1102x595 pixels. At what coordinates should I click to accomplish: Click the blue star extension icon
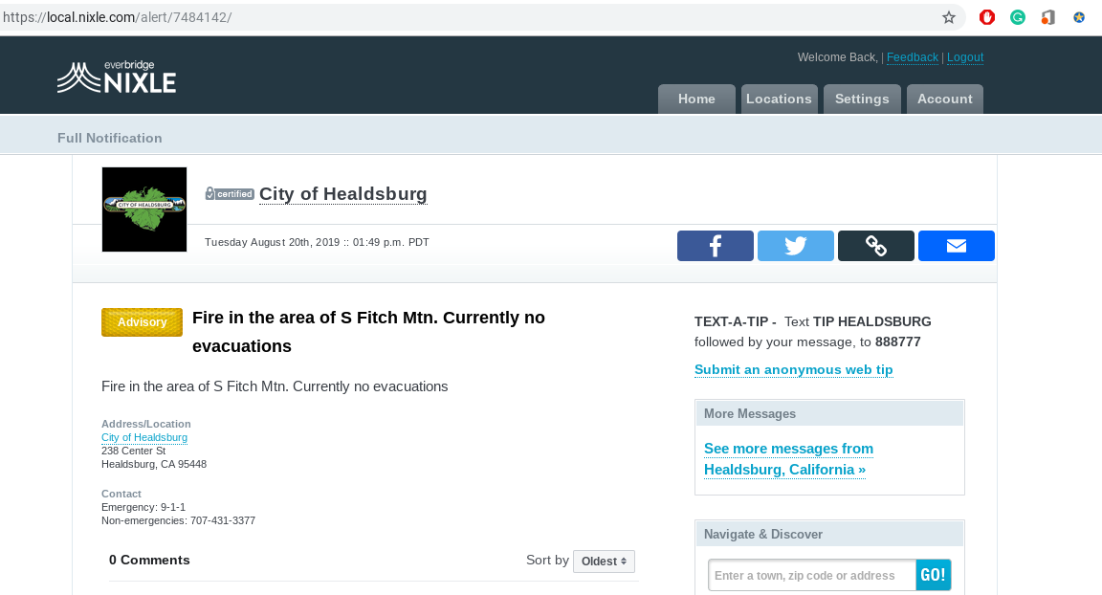[x=1079, y=17]
